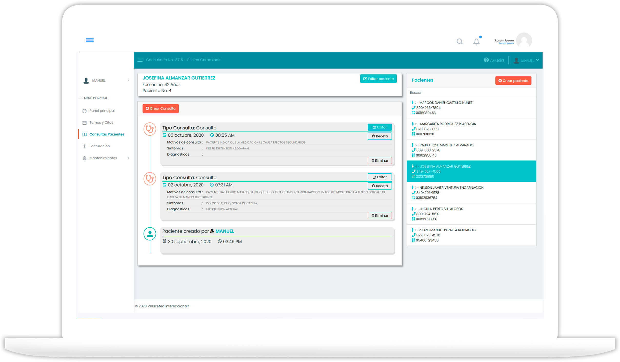Viewport: 620px width, 362px height.
Task: Click phone icon beside 809-724-5610
Action: pos(413,214)
